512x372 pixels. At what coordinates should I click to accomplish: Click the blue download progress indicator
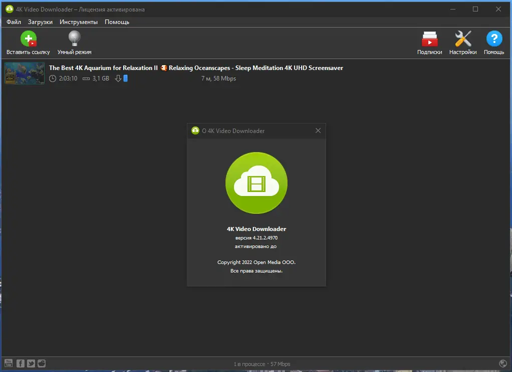125,78
